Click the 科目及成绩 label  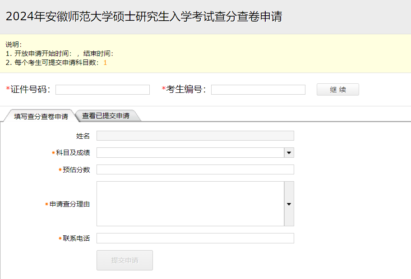pyautogui.click(x=73, y=153)
